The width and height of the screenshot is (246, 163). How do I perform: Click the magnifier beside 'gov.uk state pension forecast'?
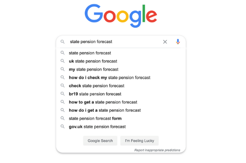[x=63, y=126]
